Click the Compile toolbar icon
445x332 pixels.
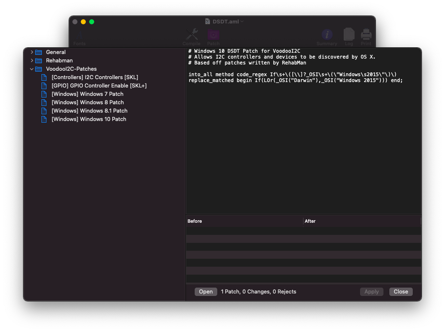pos(191,35)
